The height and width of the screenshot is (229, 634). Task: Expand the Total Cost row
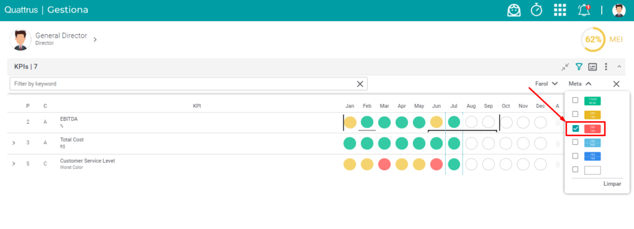[x=14, y=143]
